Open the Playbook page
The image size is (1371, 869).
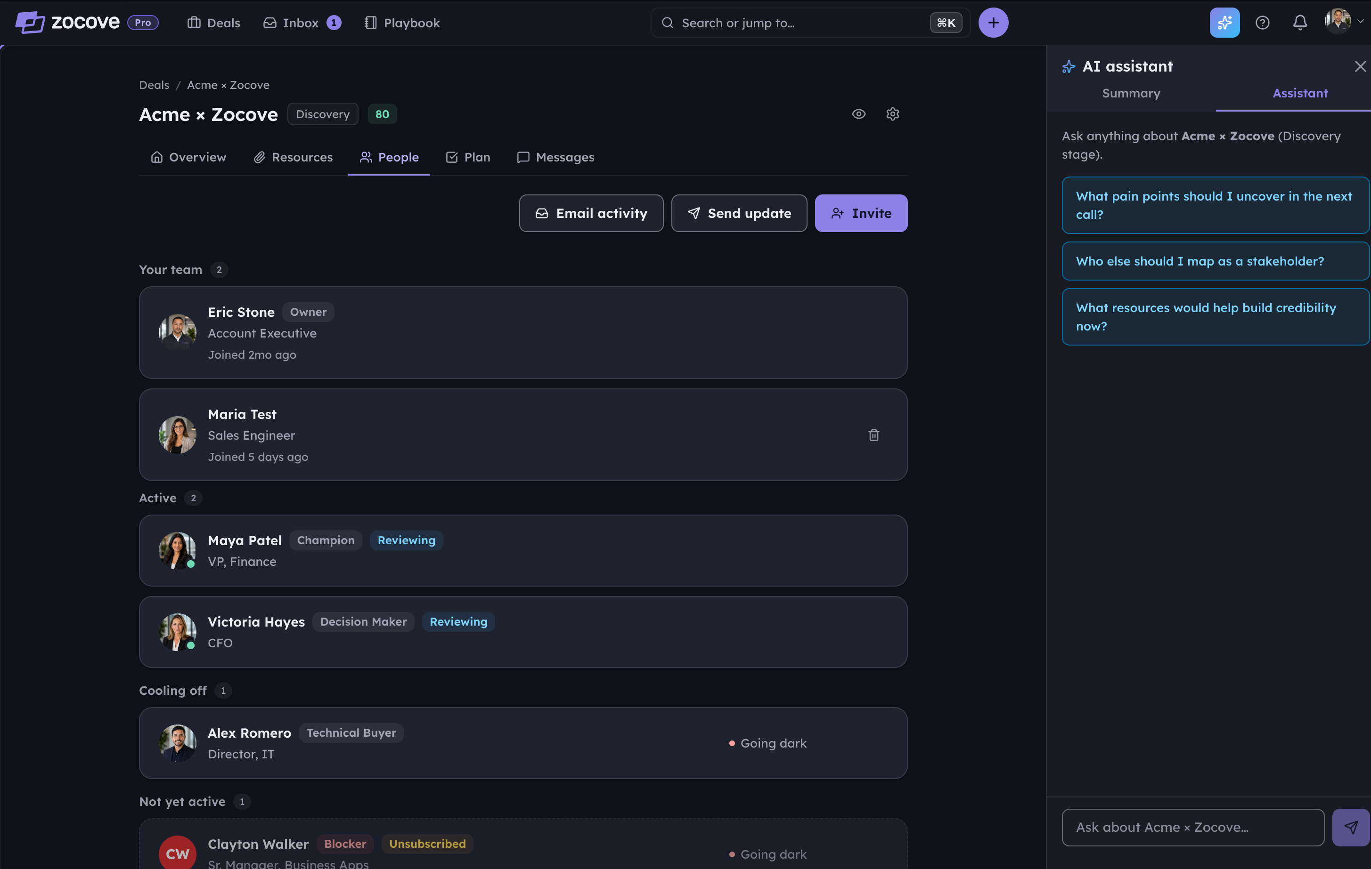(x=402, y=23)
